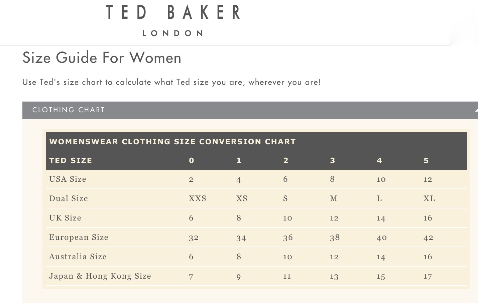Viewport: 478px width, 303px height.
Task: Click the size chart description sentence
Action: (171, 82)
